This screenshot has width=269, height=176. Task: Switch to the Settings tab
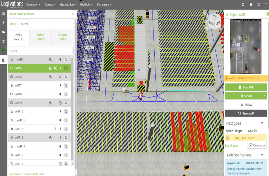click(13, 24)
